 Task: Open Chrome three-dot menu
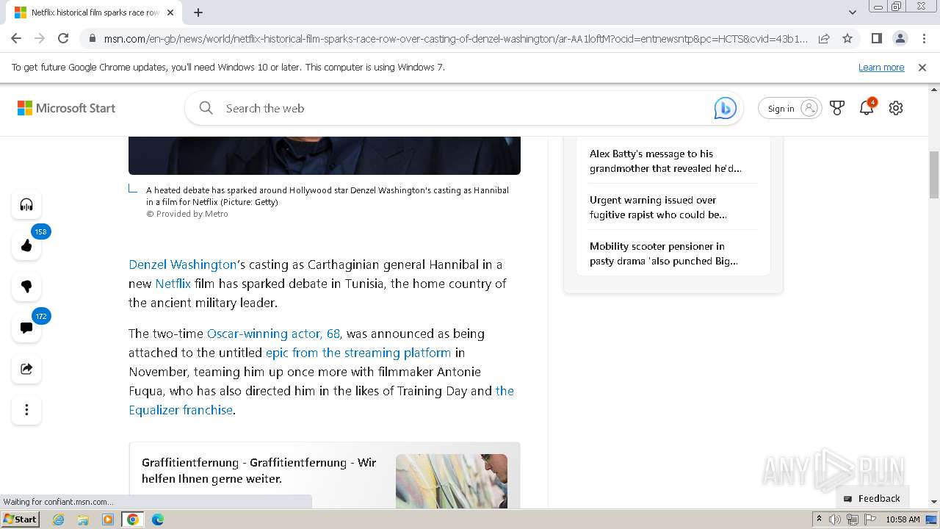(923, 38)
